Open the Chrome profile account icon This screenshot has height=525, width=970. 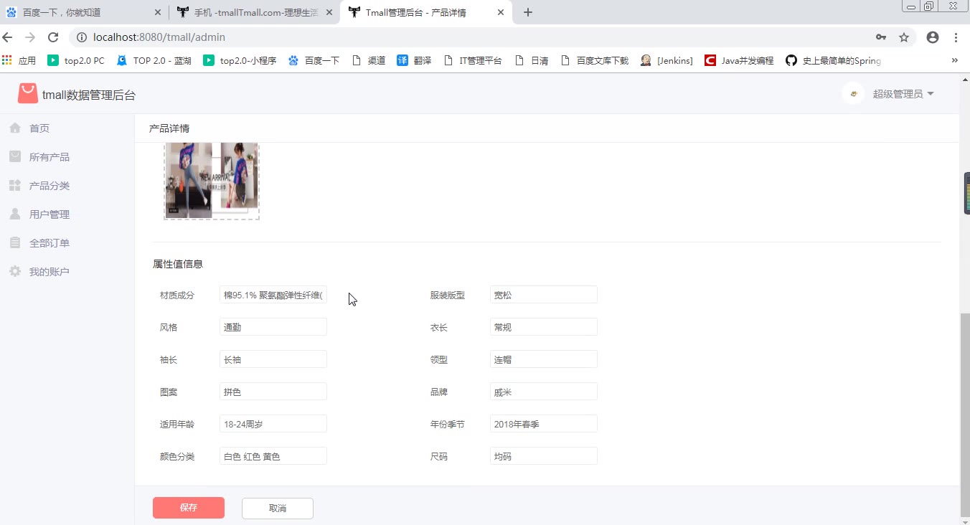933,37
